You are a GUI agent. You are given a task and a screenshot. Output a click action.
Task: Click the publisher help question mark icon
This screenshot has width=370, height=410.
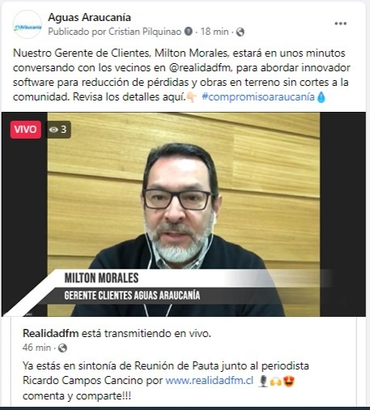(189, 32)
